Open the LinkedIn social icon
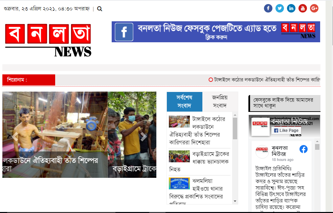Viewport: 333px width, 213px height. click(x=291, y=8)
